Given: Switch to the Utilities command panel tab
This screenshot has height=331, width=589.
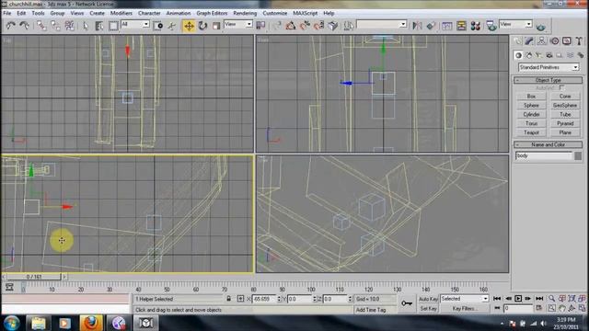Looking at the screenshot, I should tap(579, 40).
